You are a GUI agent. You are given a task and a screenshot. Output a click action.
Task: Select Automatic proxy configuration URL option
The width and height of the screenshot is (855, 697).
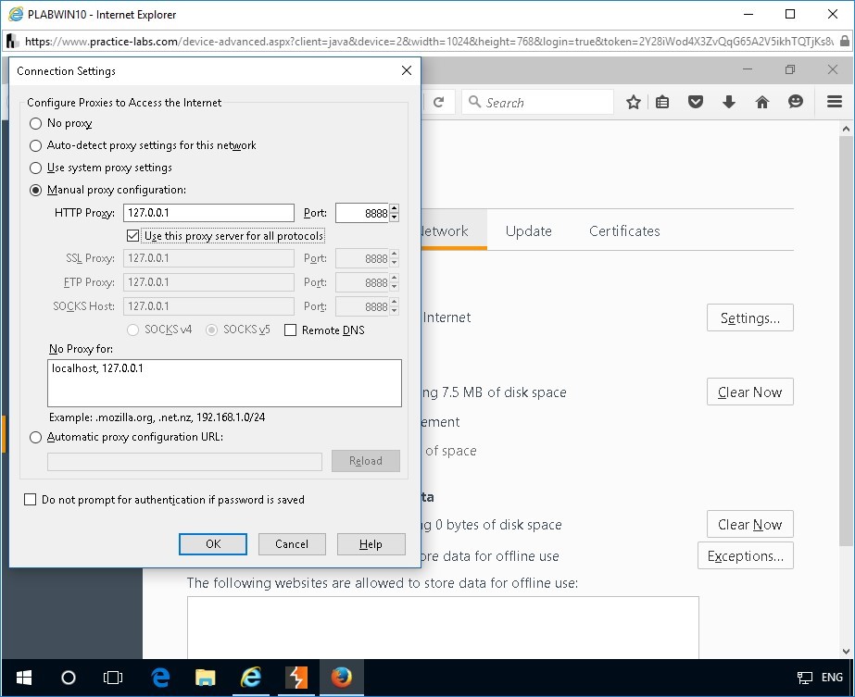tap(36, 437)
